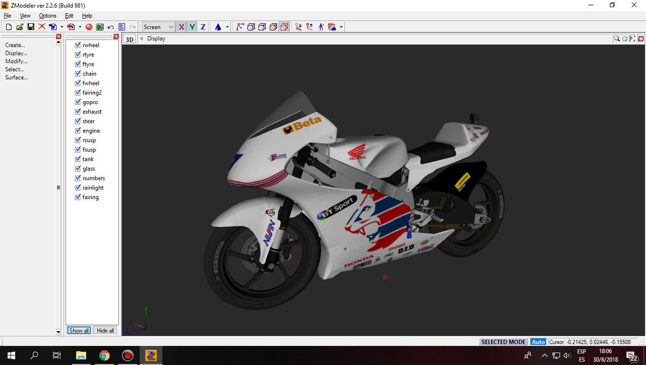The height and width of the screenshot is (365, 646).
Task: Uncheck the rwheel object checkbox
Action: [78, 45]
